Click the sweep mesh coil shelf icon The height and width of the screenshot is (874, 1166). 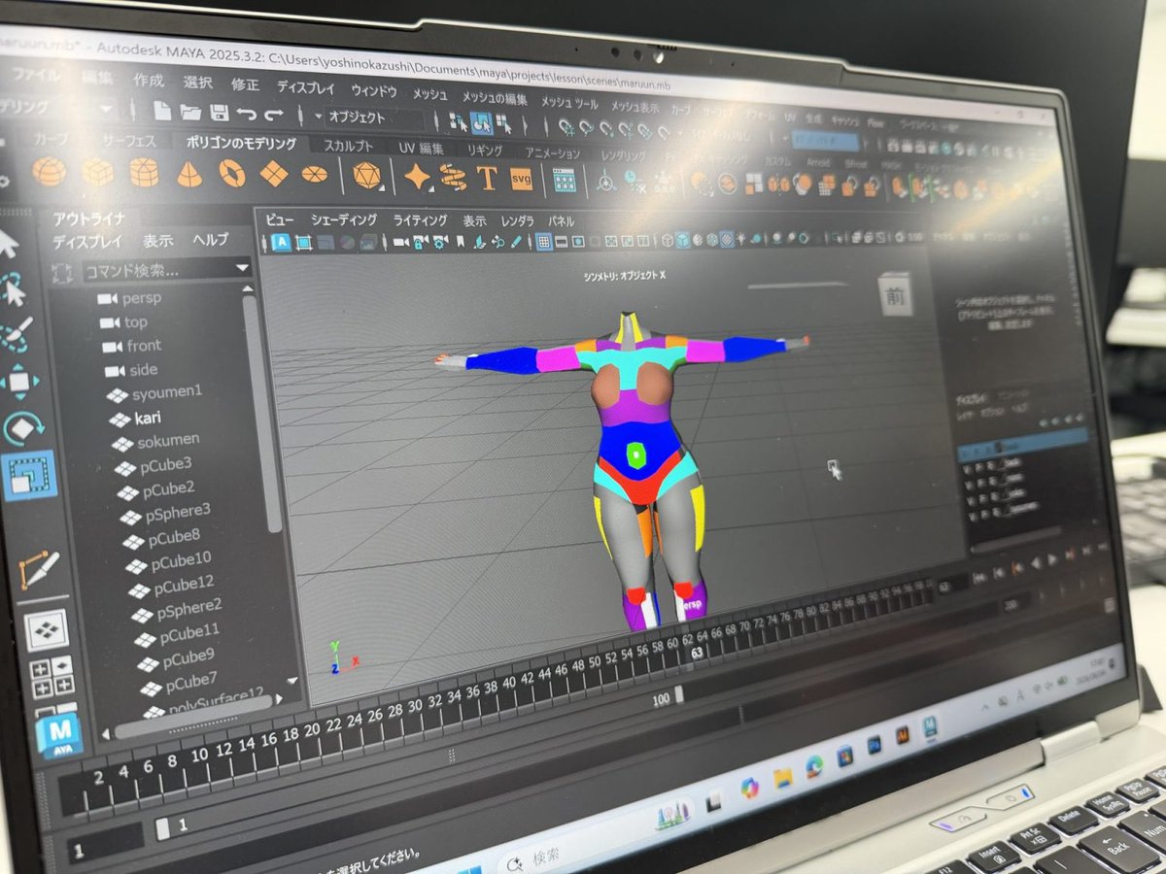pyautogui.click(x=453, y=178)
